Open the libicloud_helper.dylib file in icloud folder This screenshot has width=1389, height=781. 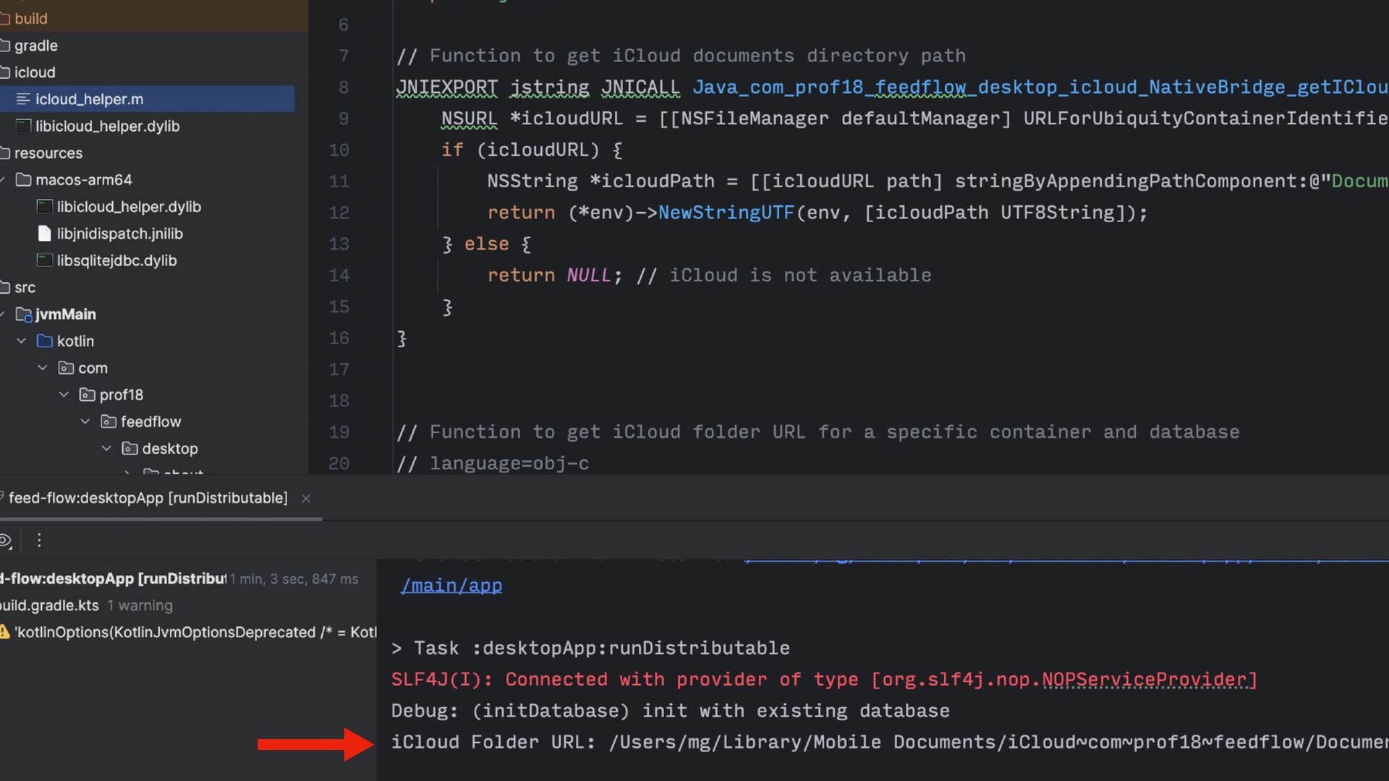(107, 126)
